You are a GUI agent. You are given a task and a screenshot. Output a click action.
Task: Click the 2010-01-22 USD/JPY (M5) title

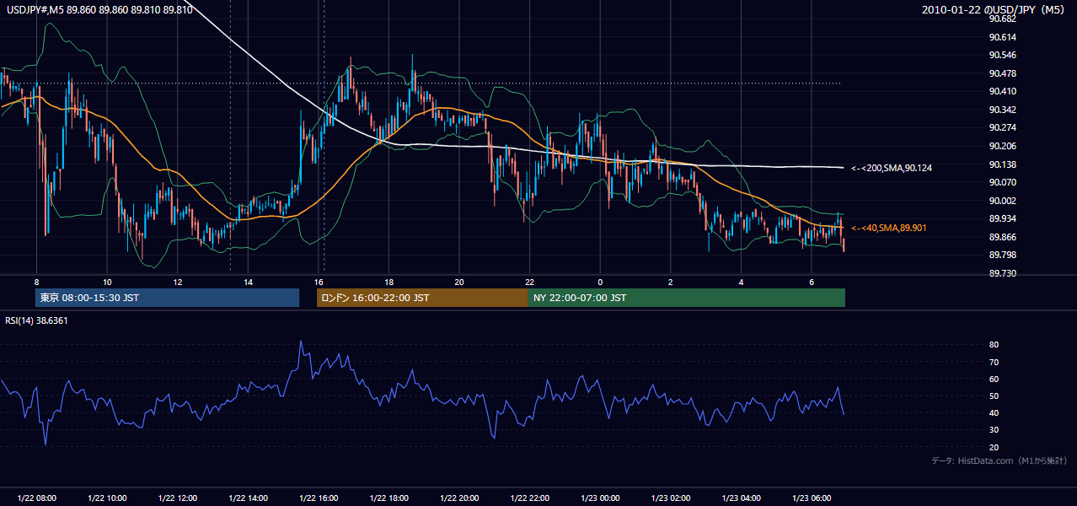click(x=994, y=10)
